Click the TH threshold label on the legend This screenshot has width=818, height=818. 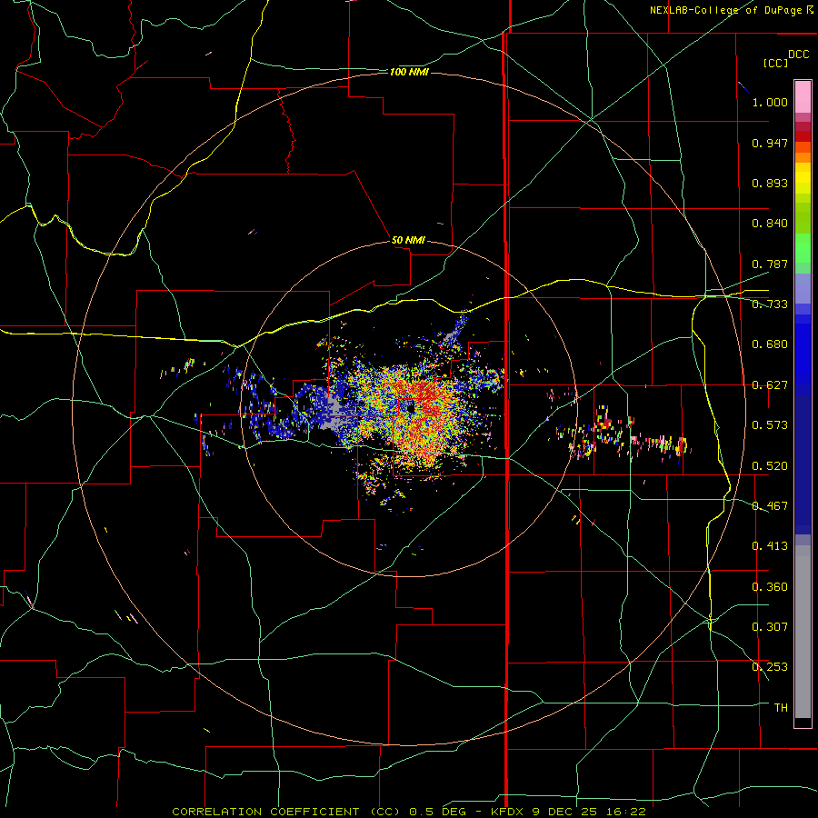(781, 708)
